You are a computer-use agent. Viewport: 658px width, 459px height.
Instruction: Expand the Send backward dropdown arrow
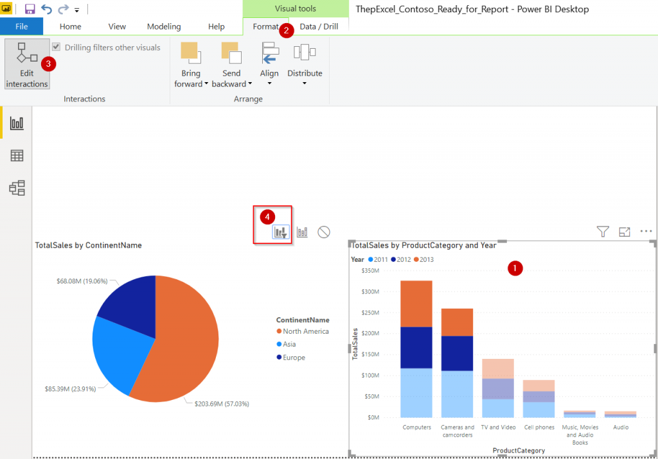pyautogui.click(x=250, y=83)
